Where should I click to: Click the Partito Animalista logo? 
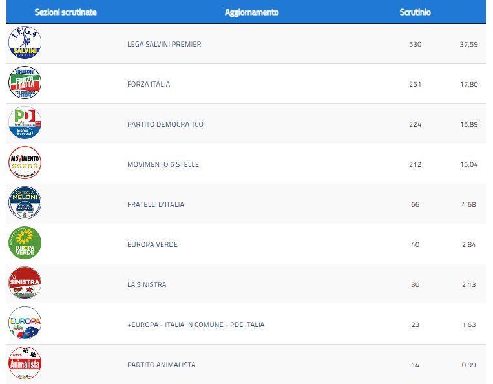[x=25, y=364]
